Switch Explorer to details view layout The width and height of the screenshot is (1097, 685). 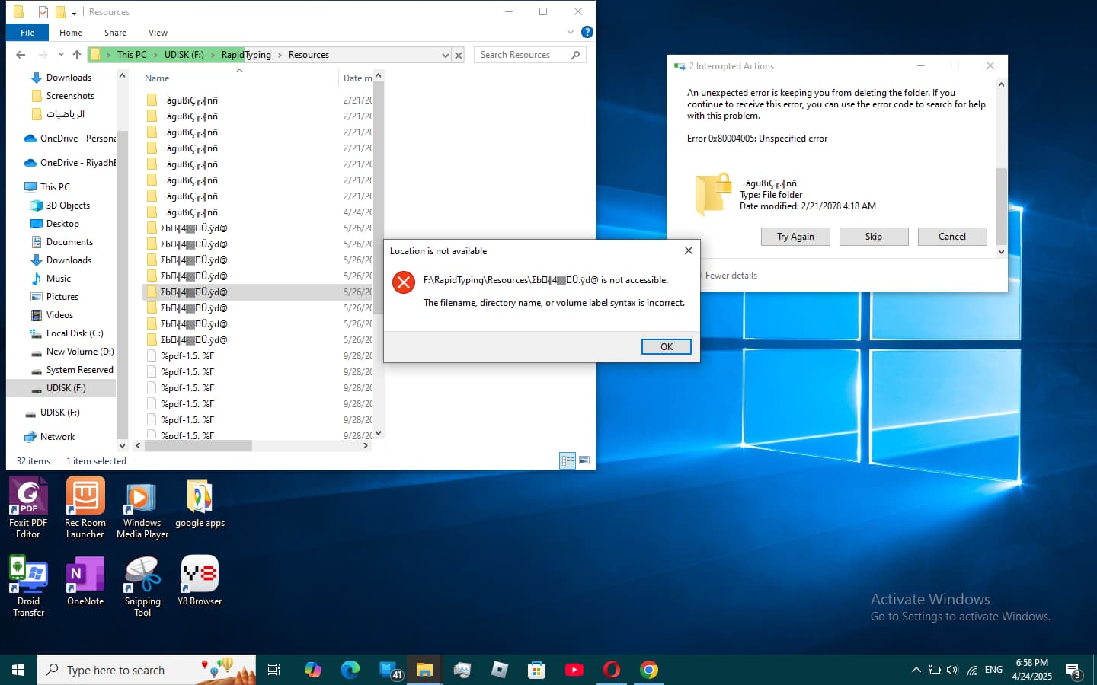point(568,460)
